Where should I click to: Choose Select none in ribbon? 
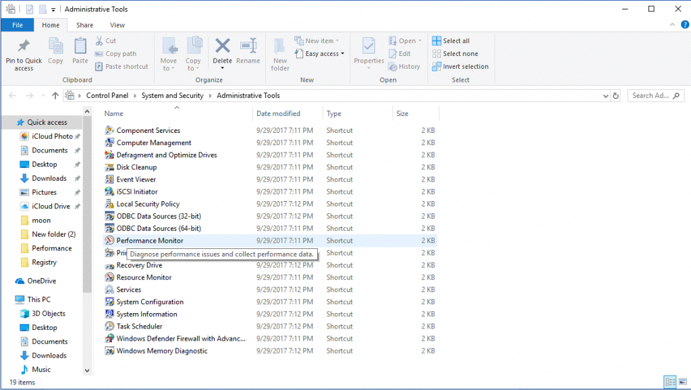click(x=455, y=54)
